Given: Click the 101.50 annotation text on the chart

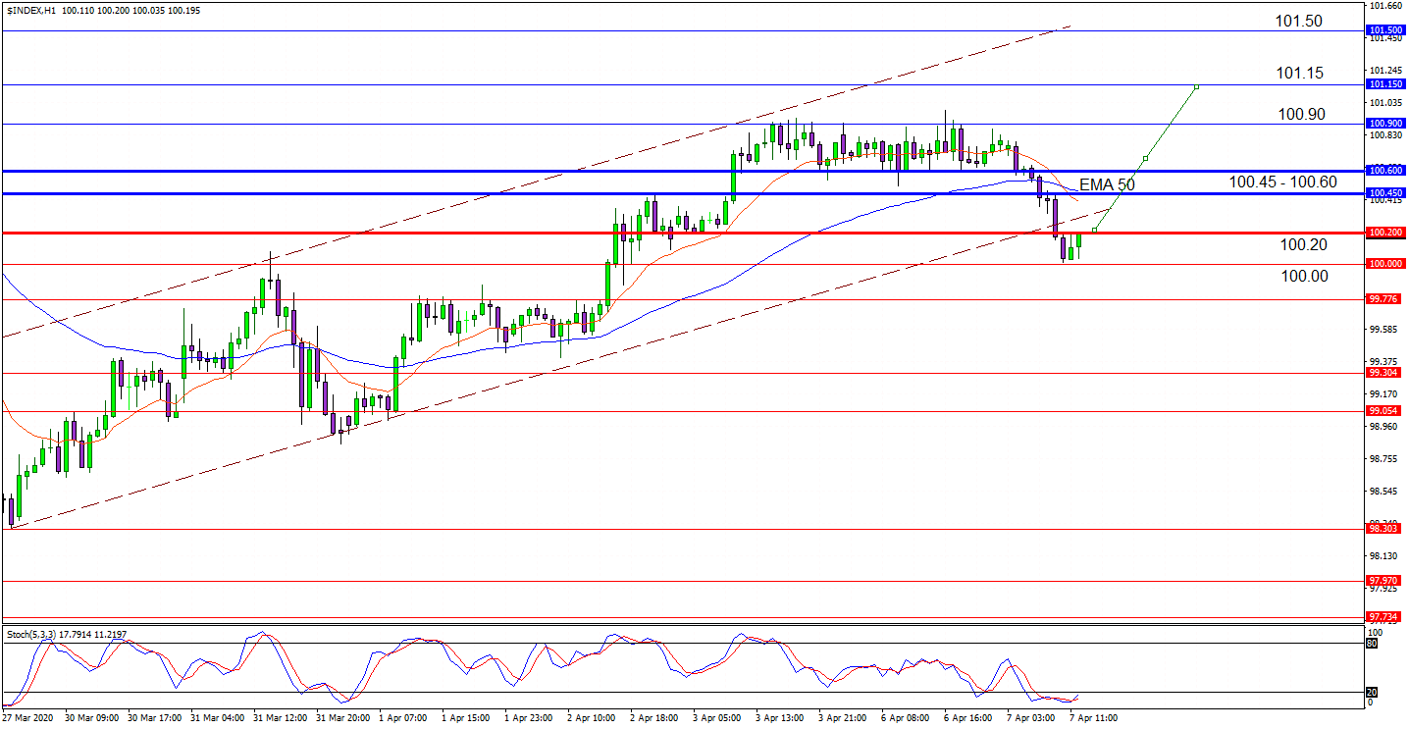Looking at the screenshot, I should point(1299,21).
